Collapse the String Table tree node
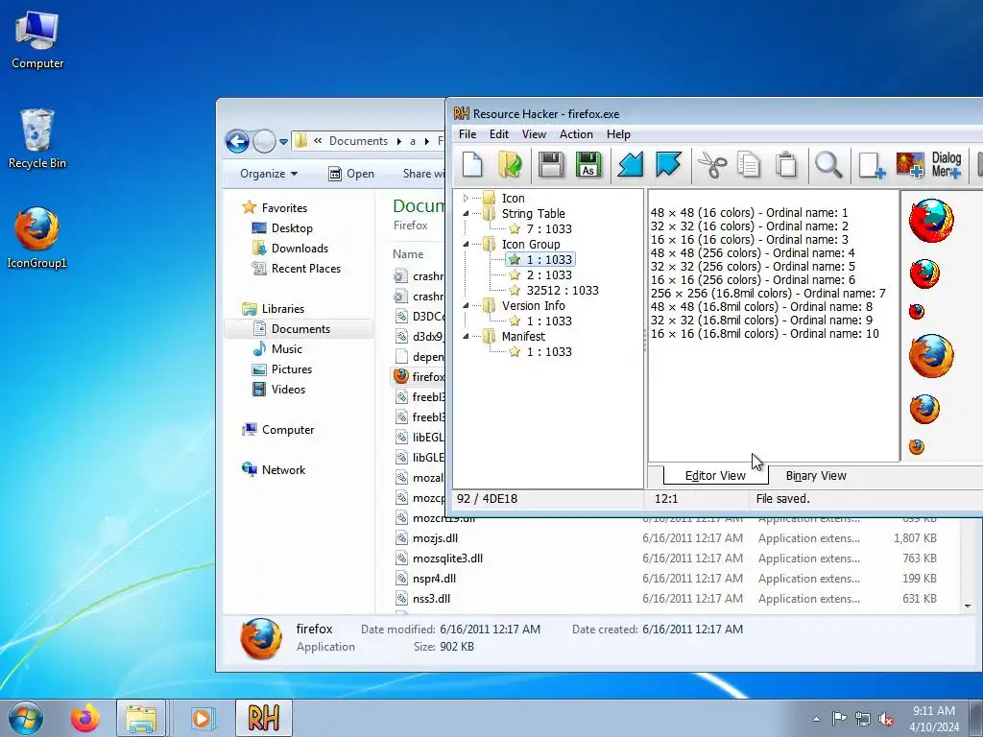 pyautogui.click(x=466, y=214)
